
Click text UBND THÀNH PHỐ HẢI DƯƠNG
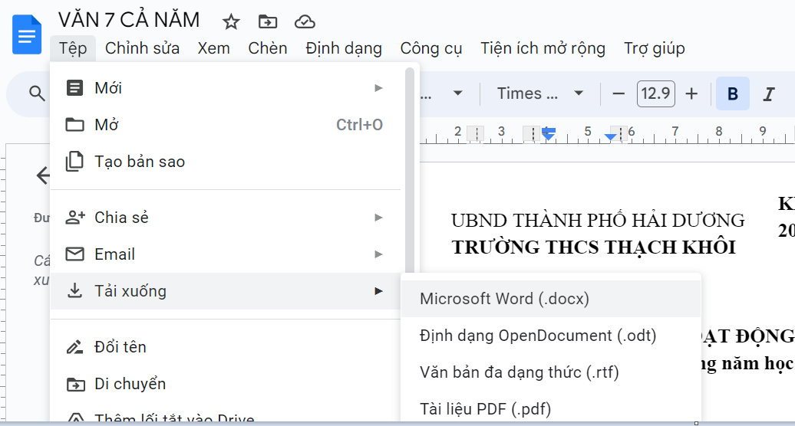[x=598, y=221]
